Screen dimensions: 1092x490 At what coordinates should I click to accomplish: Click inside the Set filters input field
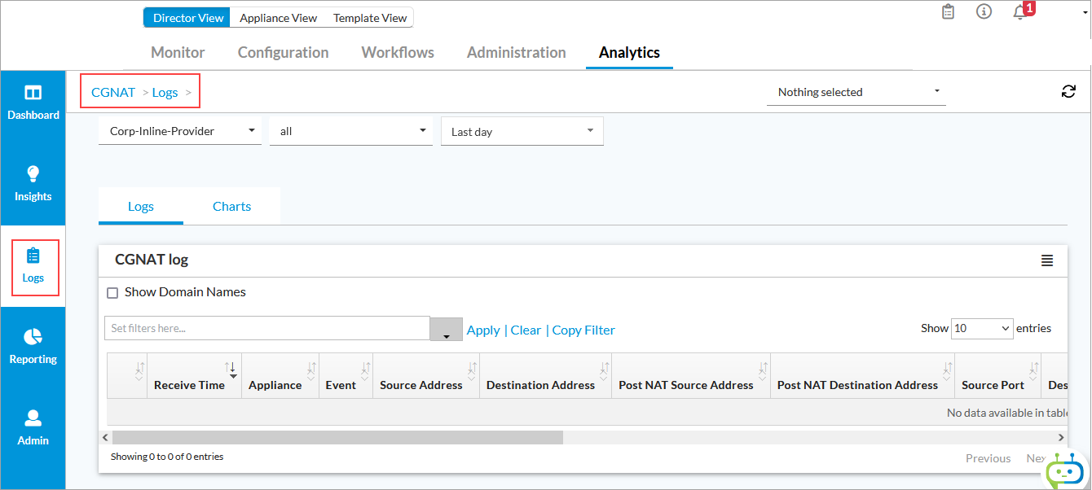(x=266, y=329)
